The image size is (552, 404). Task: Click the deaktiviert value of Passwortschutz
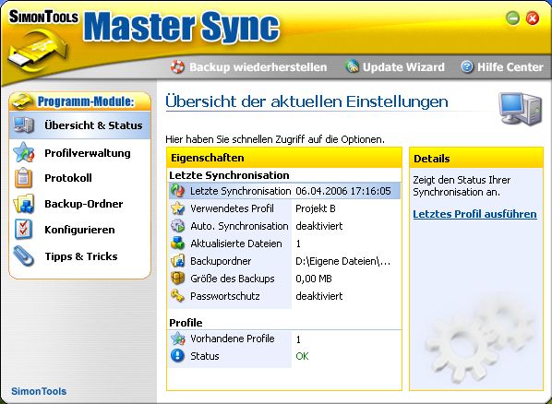pos(319,296)
